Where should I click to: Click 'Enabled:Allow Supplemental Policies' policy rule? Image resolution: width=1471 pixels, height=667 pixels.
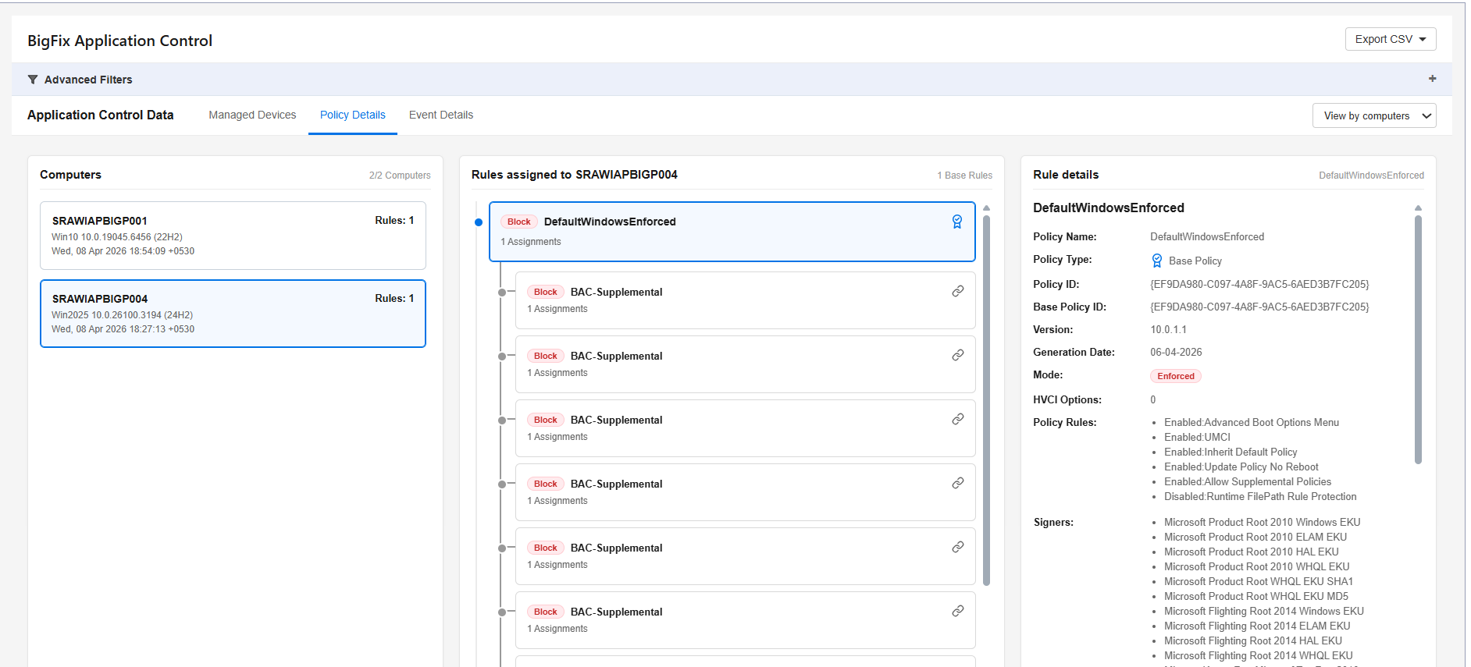click(x=1248, y=482)
